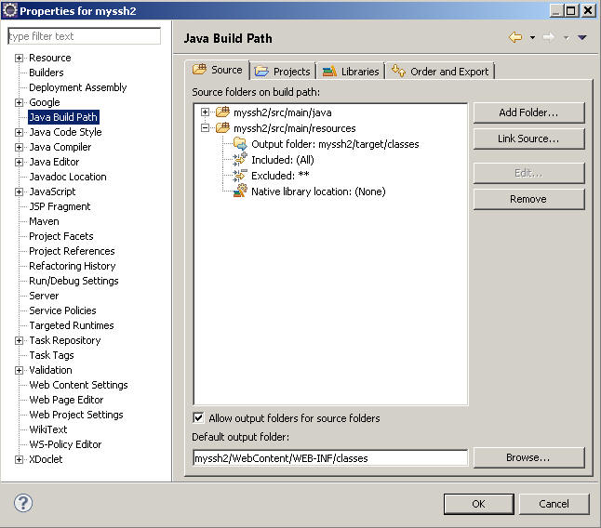Expand the Java Code Style category

point(19,133)
